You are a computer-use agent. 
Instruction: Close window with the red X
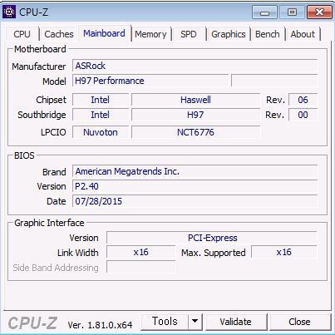(319, 12)
